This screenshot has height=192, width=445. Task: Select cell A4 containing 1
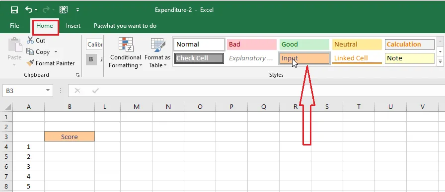(29, 147)
